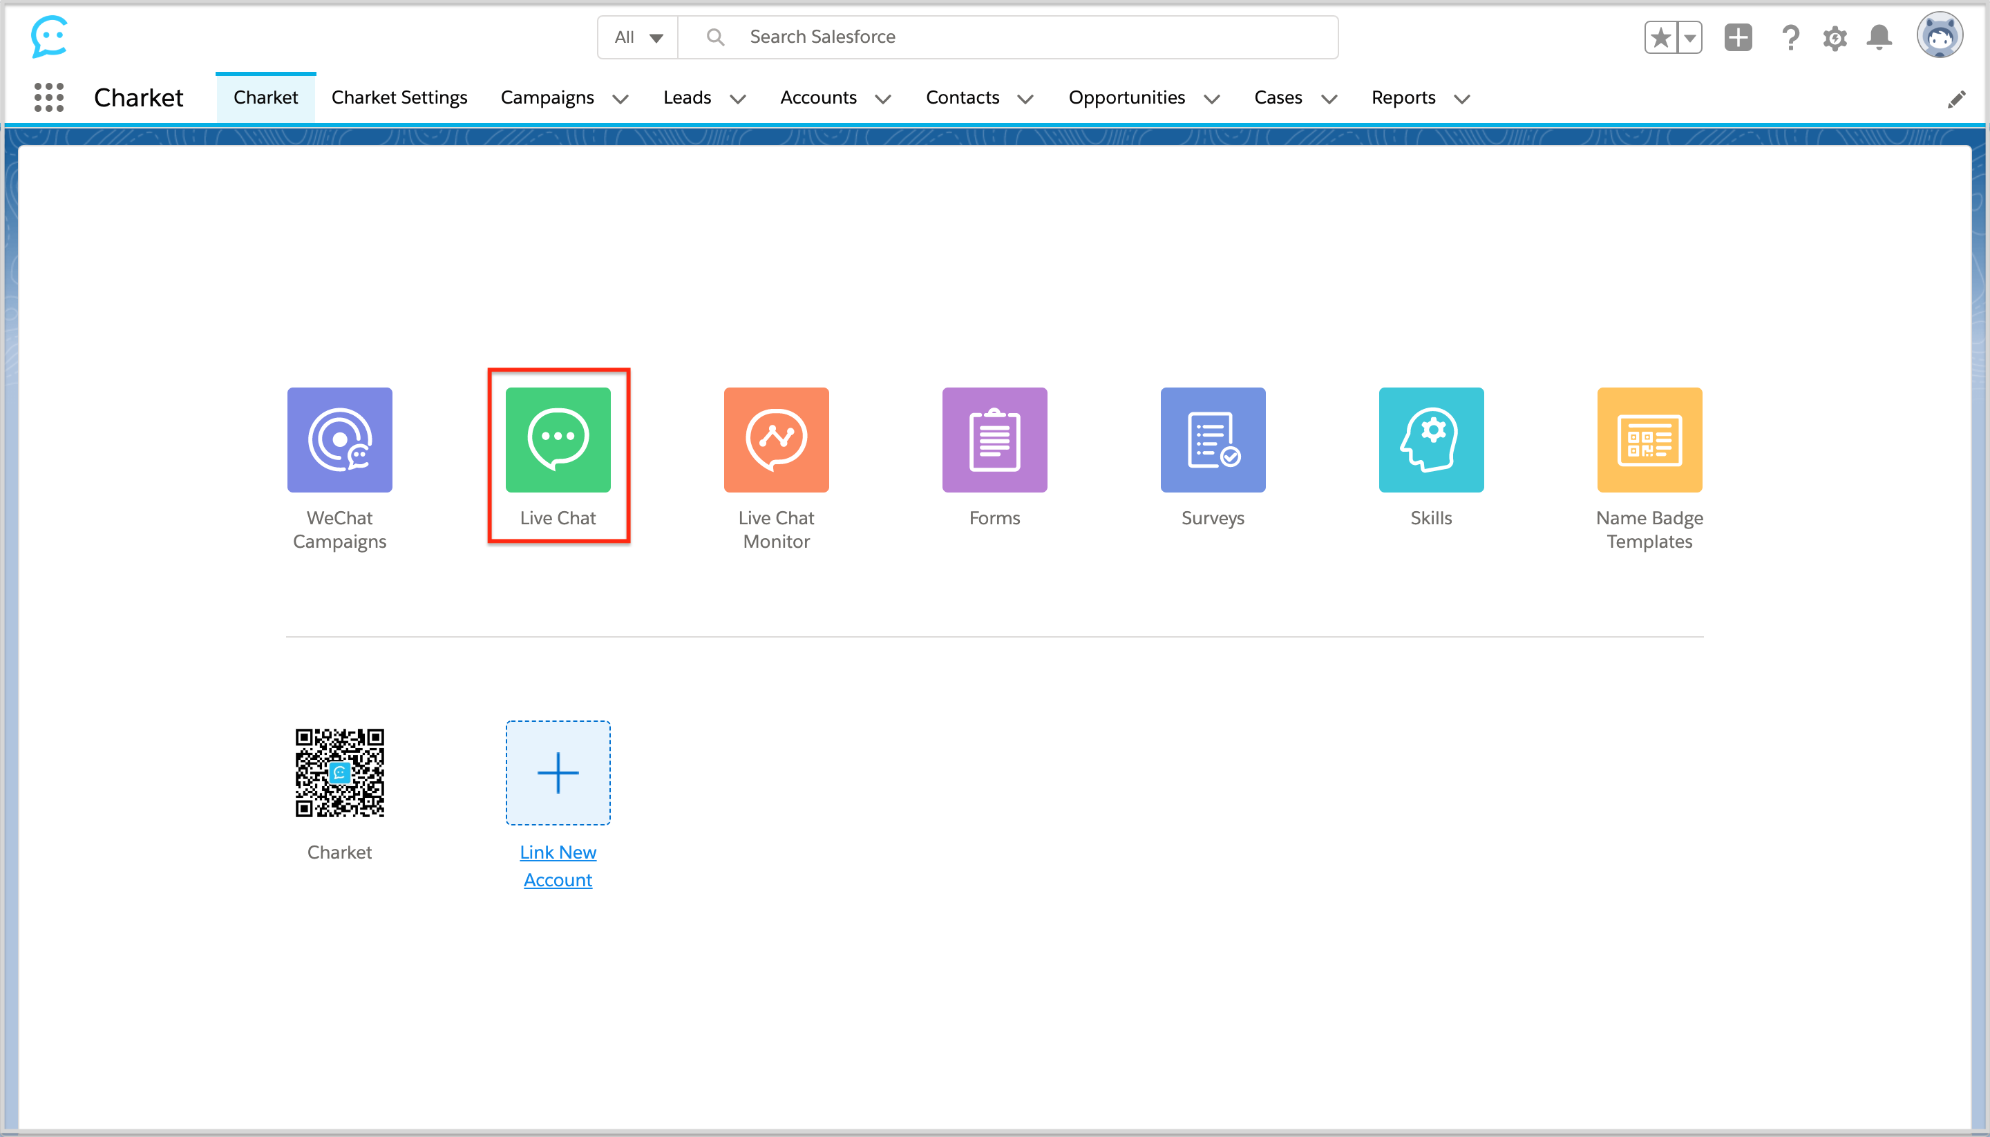Open the Campaigns tab
This screenshot has height=1137, width=1990.
[x=547, y=97]
